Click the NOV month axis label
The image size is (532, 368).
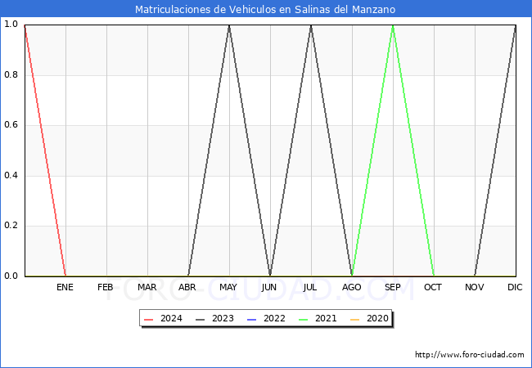475,287
